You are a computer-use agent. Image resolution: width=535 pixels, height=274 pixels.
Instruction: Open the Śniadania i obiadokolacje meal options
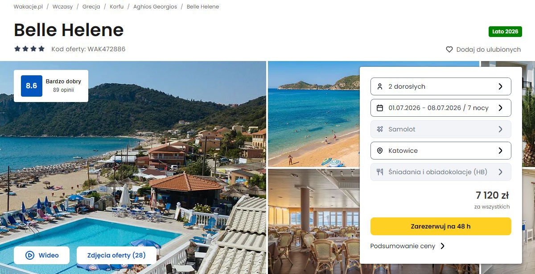click(440, 172)
